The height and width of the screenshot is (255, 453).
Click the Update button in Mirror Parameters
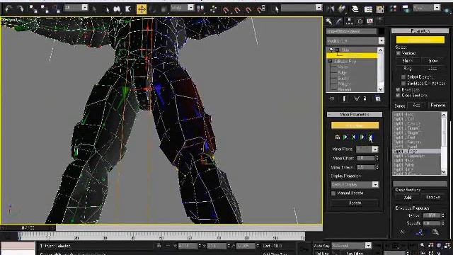[355, 203]
